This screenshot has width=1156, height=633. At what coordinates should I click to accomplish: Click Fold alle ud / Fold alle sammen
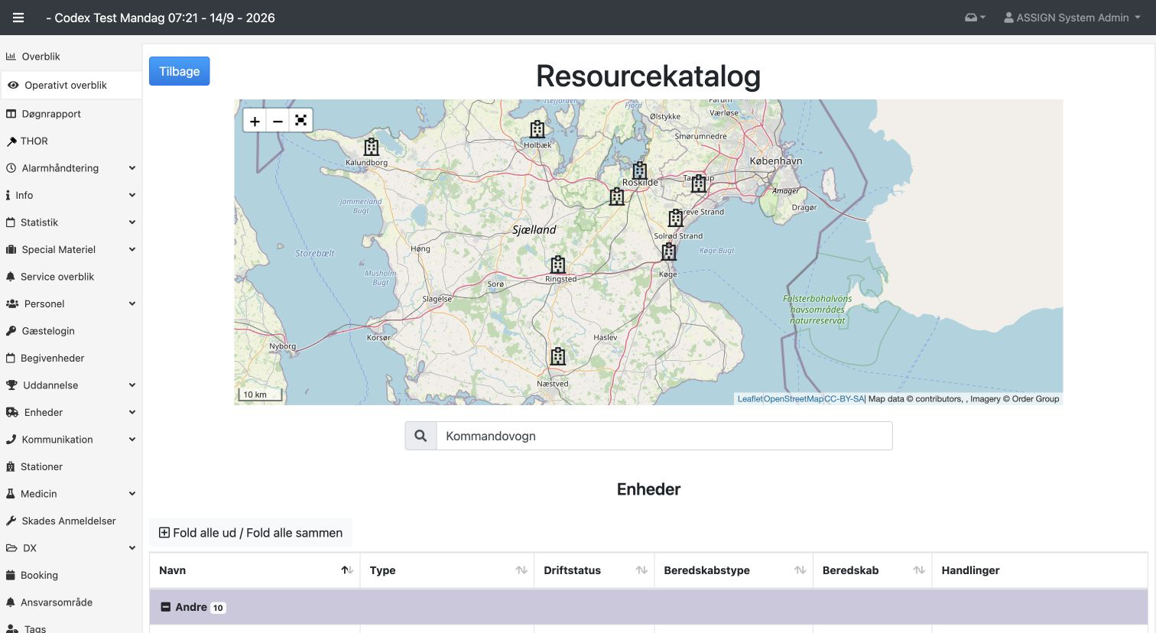click(x=251, y=533)
